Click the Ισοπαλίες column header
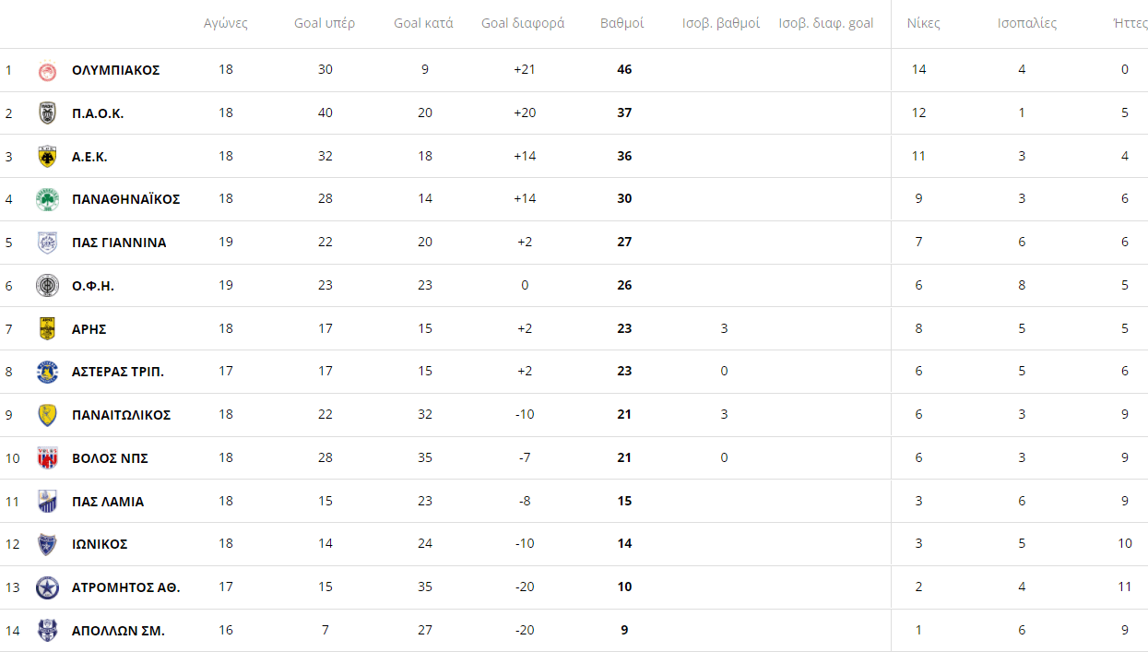Screen dimensions: 1148x652 point(1027,23)
